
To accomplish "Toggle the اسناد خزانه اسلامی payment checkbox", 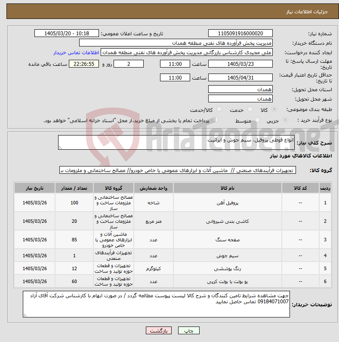I will pos(215,120).
